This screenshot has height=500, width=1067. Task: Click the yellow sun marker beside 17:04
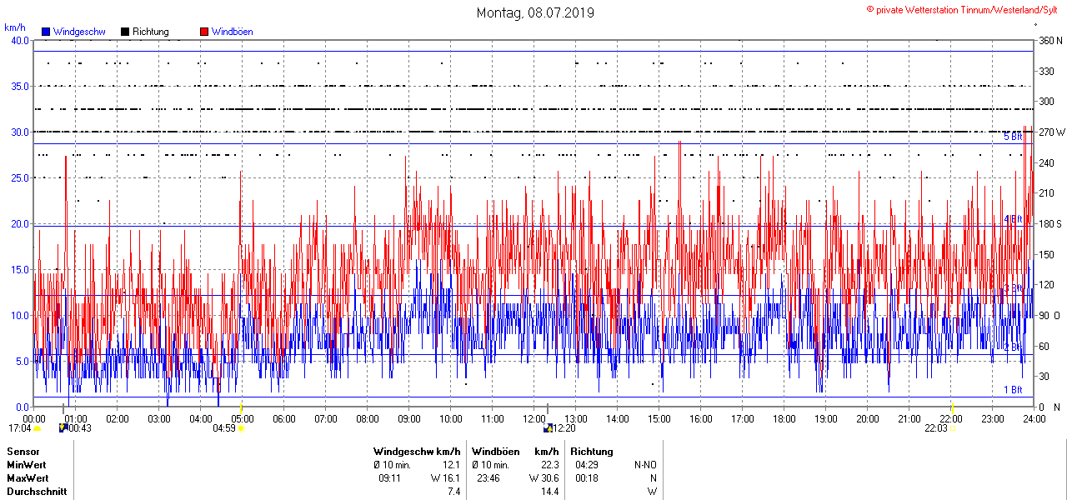click(x=37, y=428)
